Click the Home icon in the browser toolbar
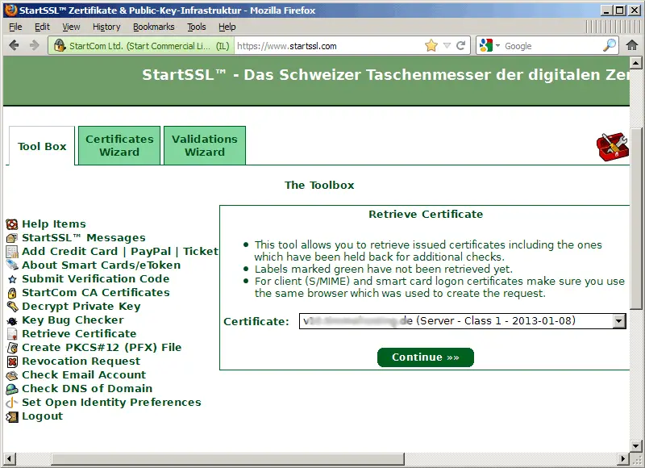The image size is (645, 468). (x=632, y=45)
